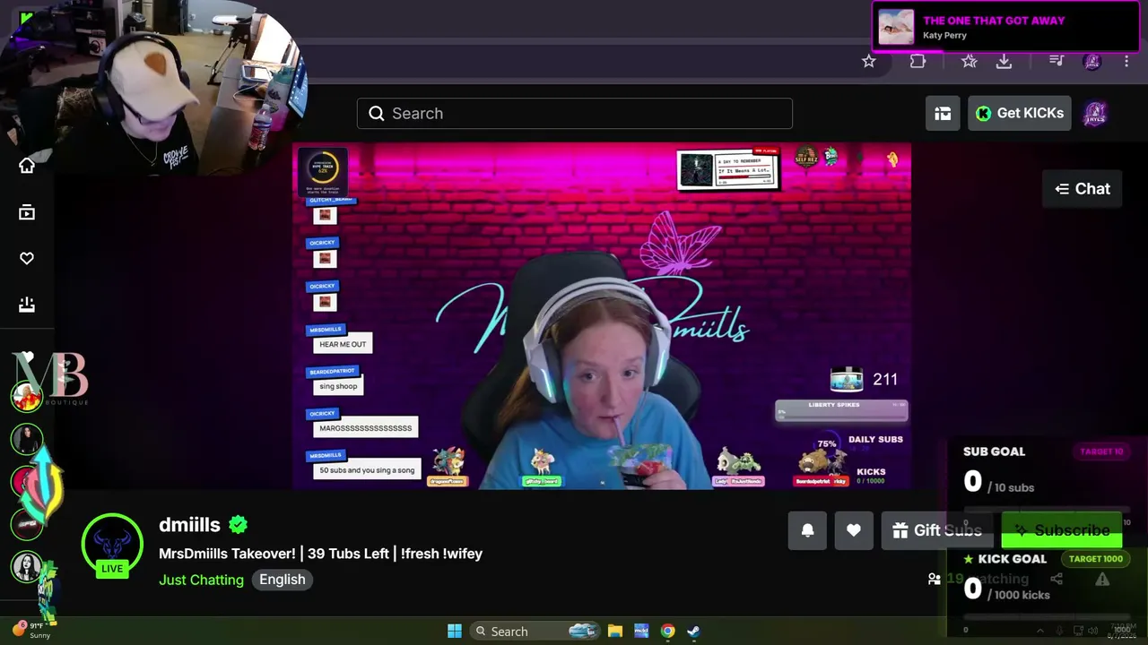Open the Browse icon in the sidebar
The width and height of the screenshot is (1148, 645).
27,212
